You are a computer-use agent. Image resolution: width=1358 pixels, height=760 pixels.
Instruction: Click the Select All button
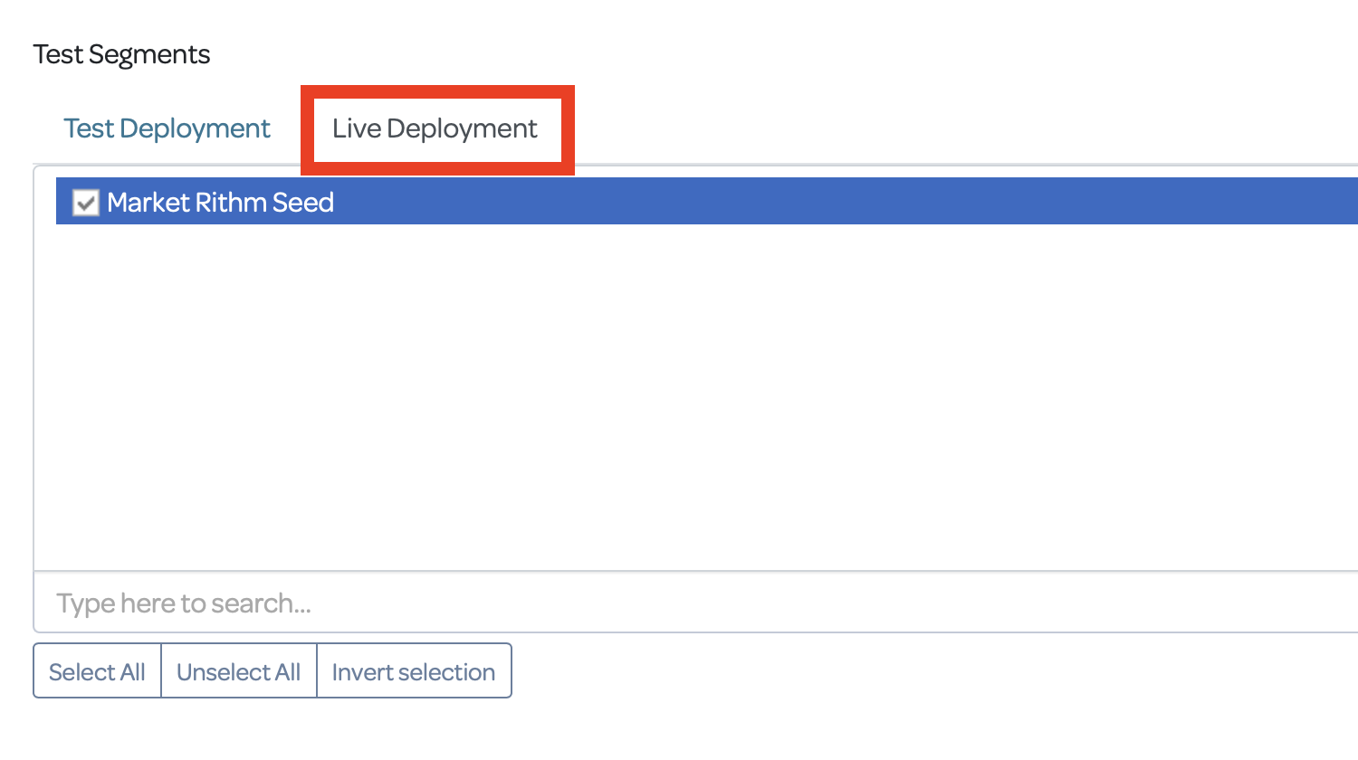(97, 671)
